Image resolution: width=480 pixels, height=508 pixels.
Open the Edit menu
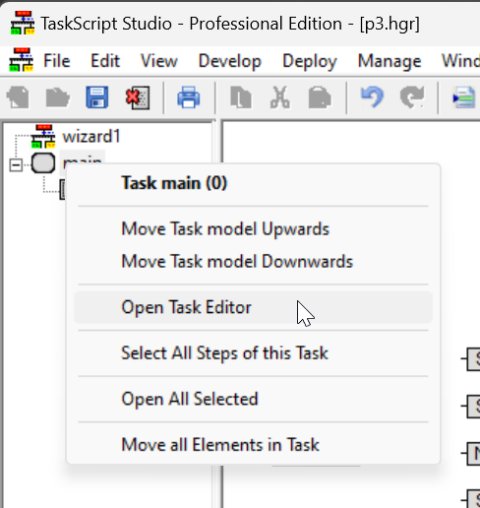point(105,61)
